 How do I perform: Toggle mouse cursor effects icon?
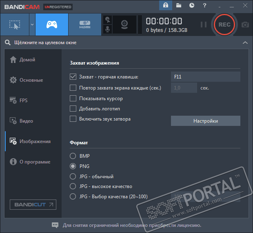107,20
